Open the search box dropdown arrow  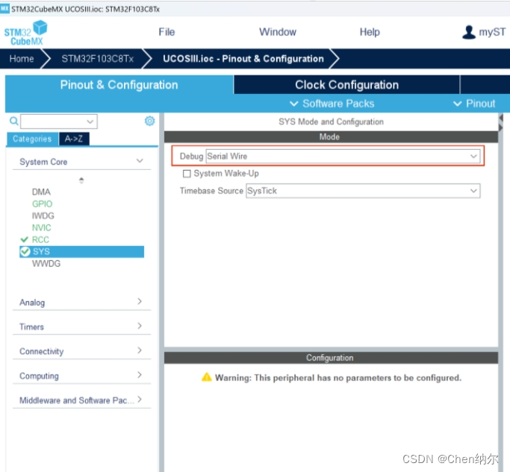click(x=90, y=122)
